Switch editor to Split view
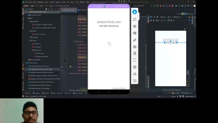Screen dimensions: 218x123 tap(184, 14)
